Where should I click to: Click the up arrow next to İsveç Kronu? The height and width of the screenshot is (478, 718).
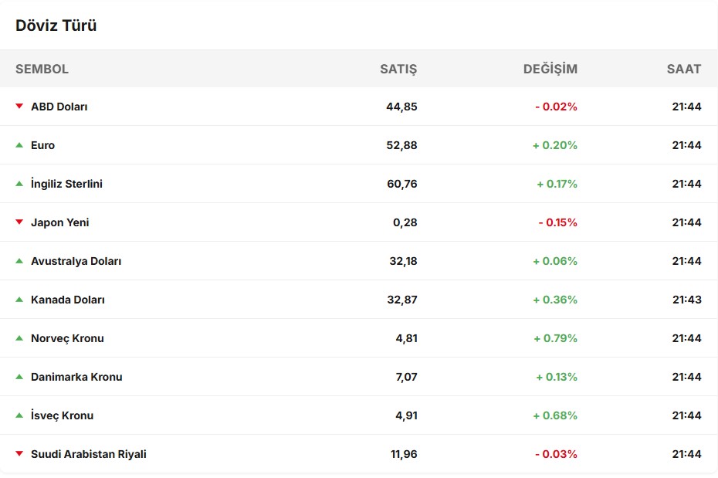pos(19,415)
